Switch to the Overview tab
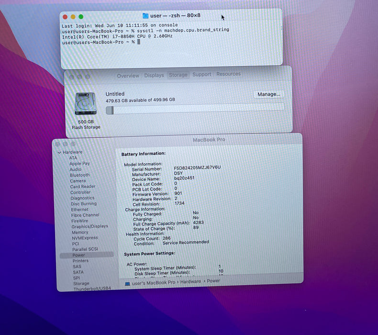The image size is (378, 335). pyautogui.click(x=128, y=76)
